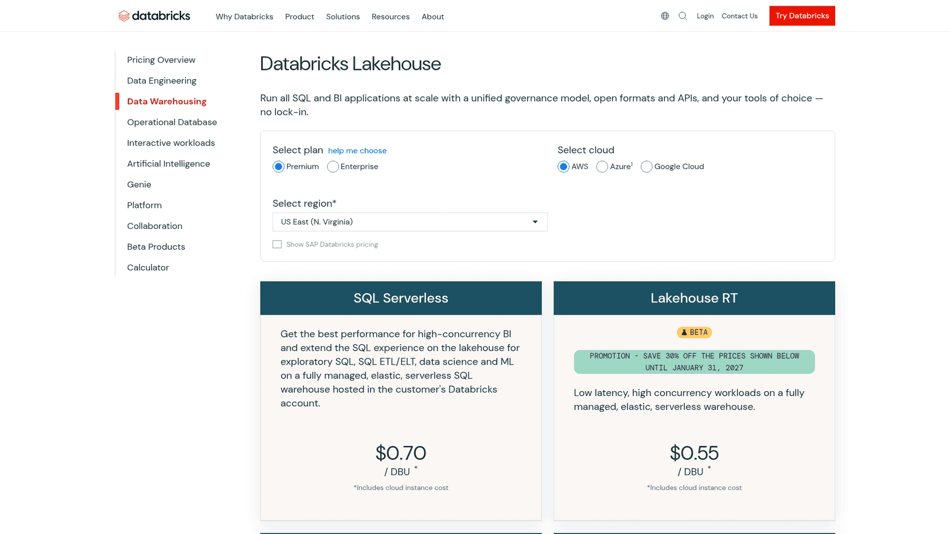Choose AWS as the cloud
The image size is (950, 534).
(x=563, y=167)
